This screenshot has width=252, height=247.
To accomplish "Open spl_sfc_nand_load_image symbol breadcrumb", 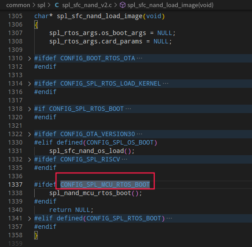I will coord(170,5).
